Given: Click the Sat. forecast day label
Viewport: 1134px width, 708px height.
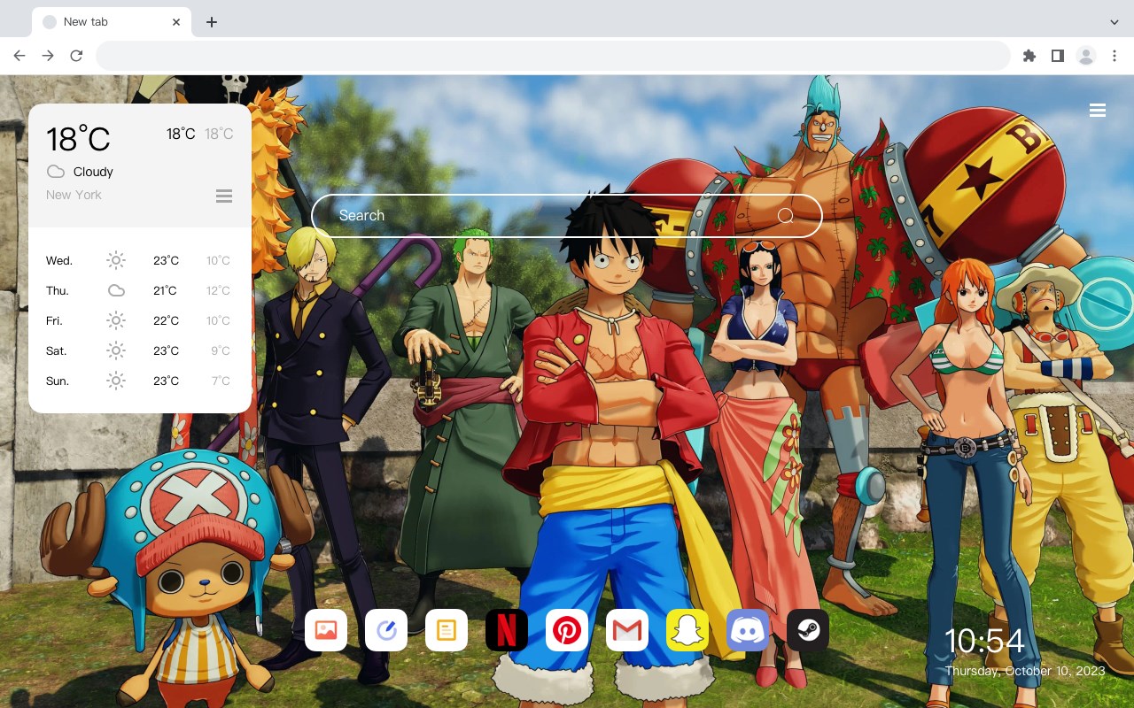Looking at the screenshot, I should tap(57, 351).
